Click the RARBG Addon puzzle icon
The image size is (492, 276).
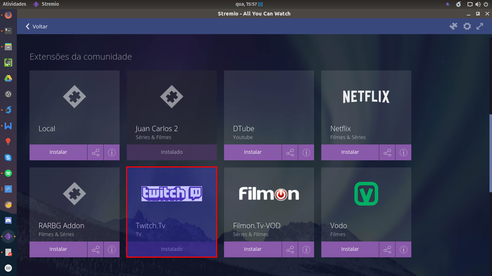tap(75, 194)
